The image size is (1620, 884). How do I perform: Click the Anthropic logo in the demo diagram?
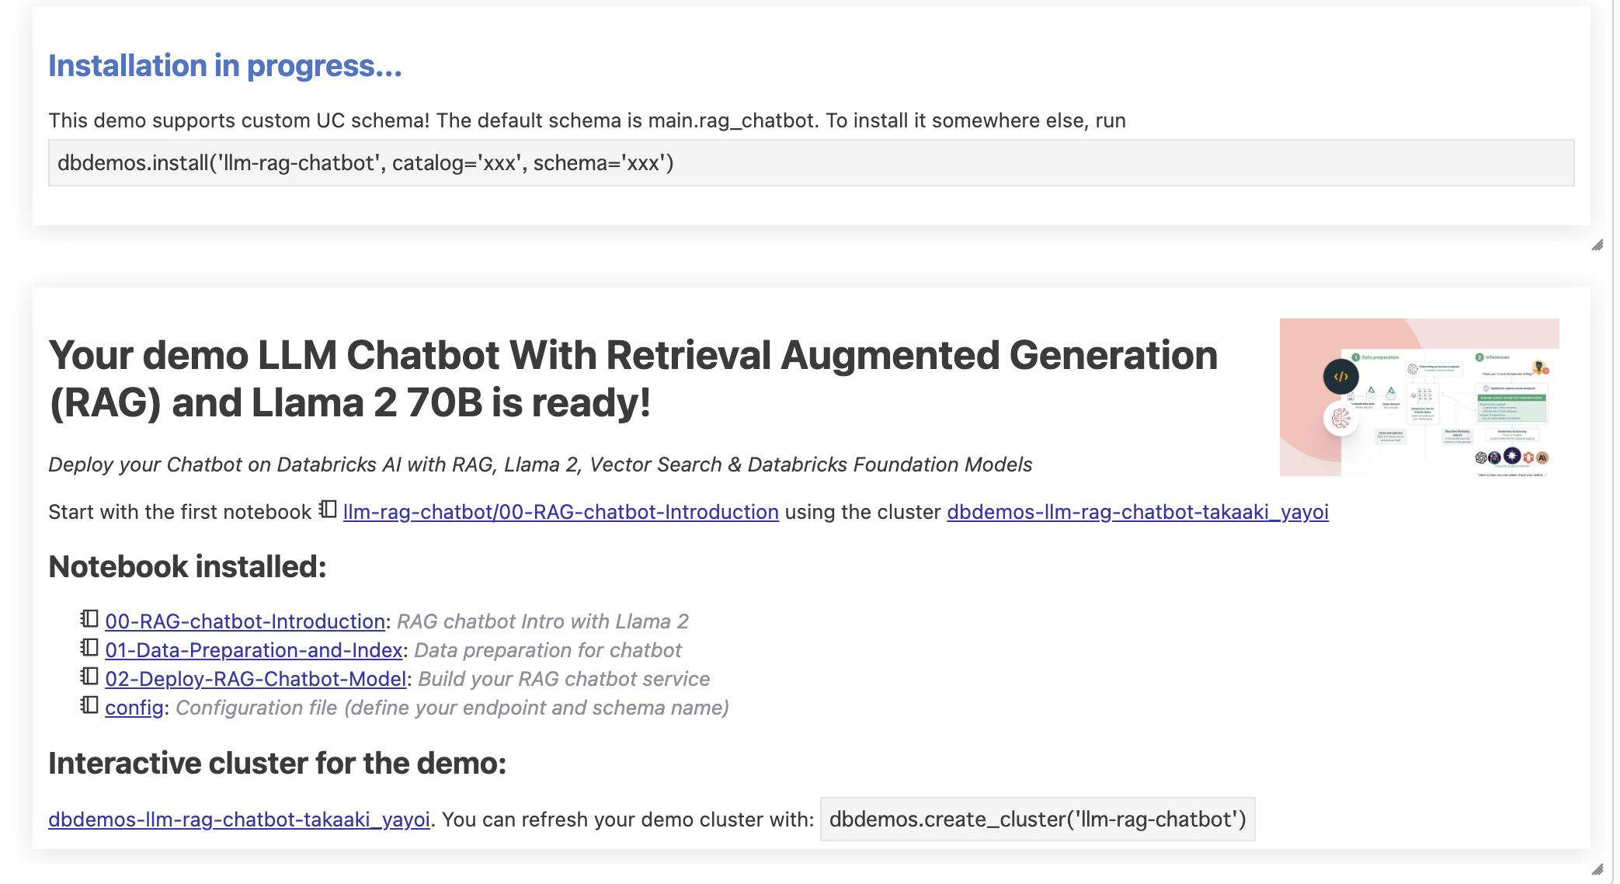coord(1541,458)
